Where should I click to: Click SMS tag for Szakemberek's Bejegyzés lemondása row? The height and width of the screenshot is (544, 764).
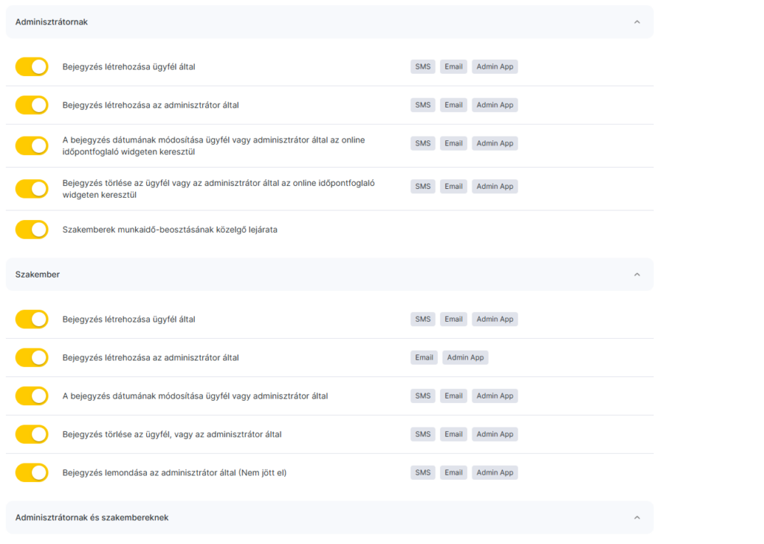click(423, 472)
